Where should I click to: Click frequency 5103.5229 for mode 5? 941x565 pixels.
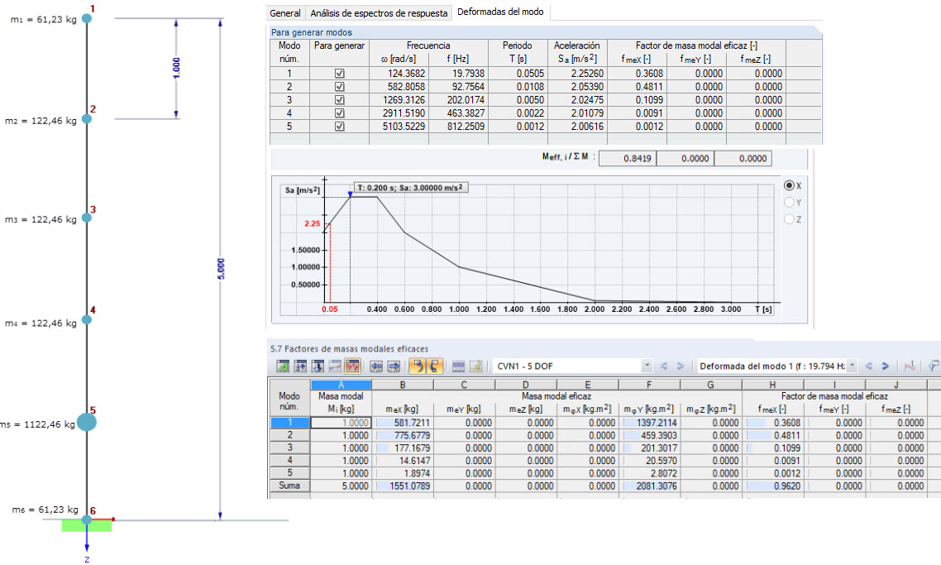point(399,126)
